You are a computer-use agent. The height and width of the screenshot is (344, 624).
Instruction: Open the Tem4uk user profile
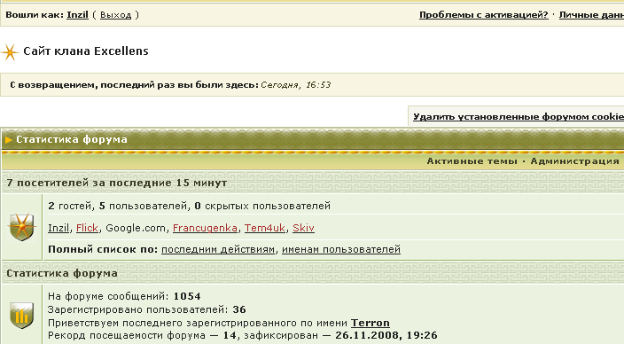pyautogui.click(x=265, y=228)
